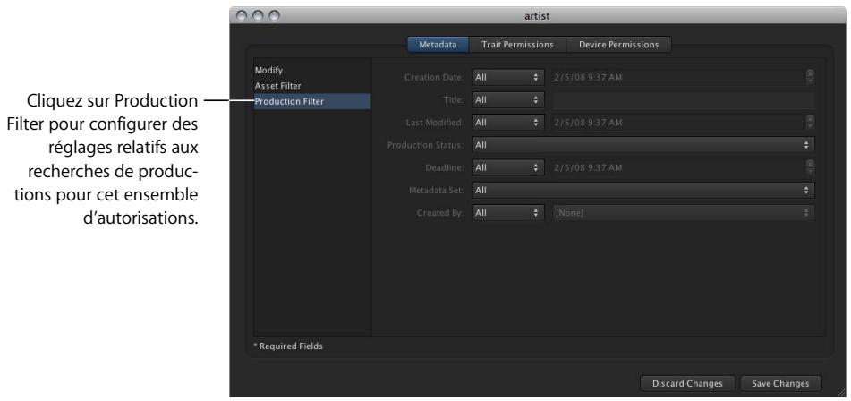
Task: Open the Production Status dropdown
Action: click(x=643, y=145)
